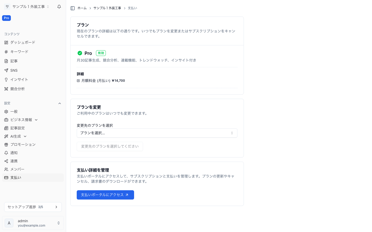The height and width of the screenshot is (232, 372).
Task: Click the payment credit card icon
Action: click(6, 178)
